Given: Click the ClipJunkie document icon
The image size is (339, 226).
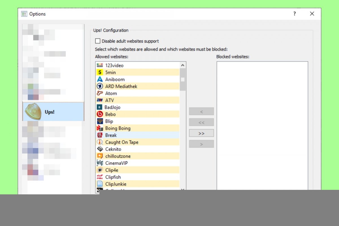Looking at the screenshot, I should coord(100,184).
